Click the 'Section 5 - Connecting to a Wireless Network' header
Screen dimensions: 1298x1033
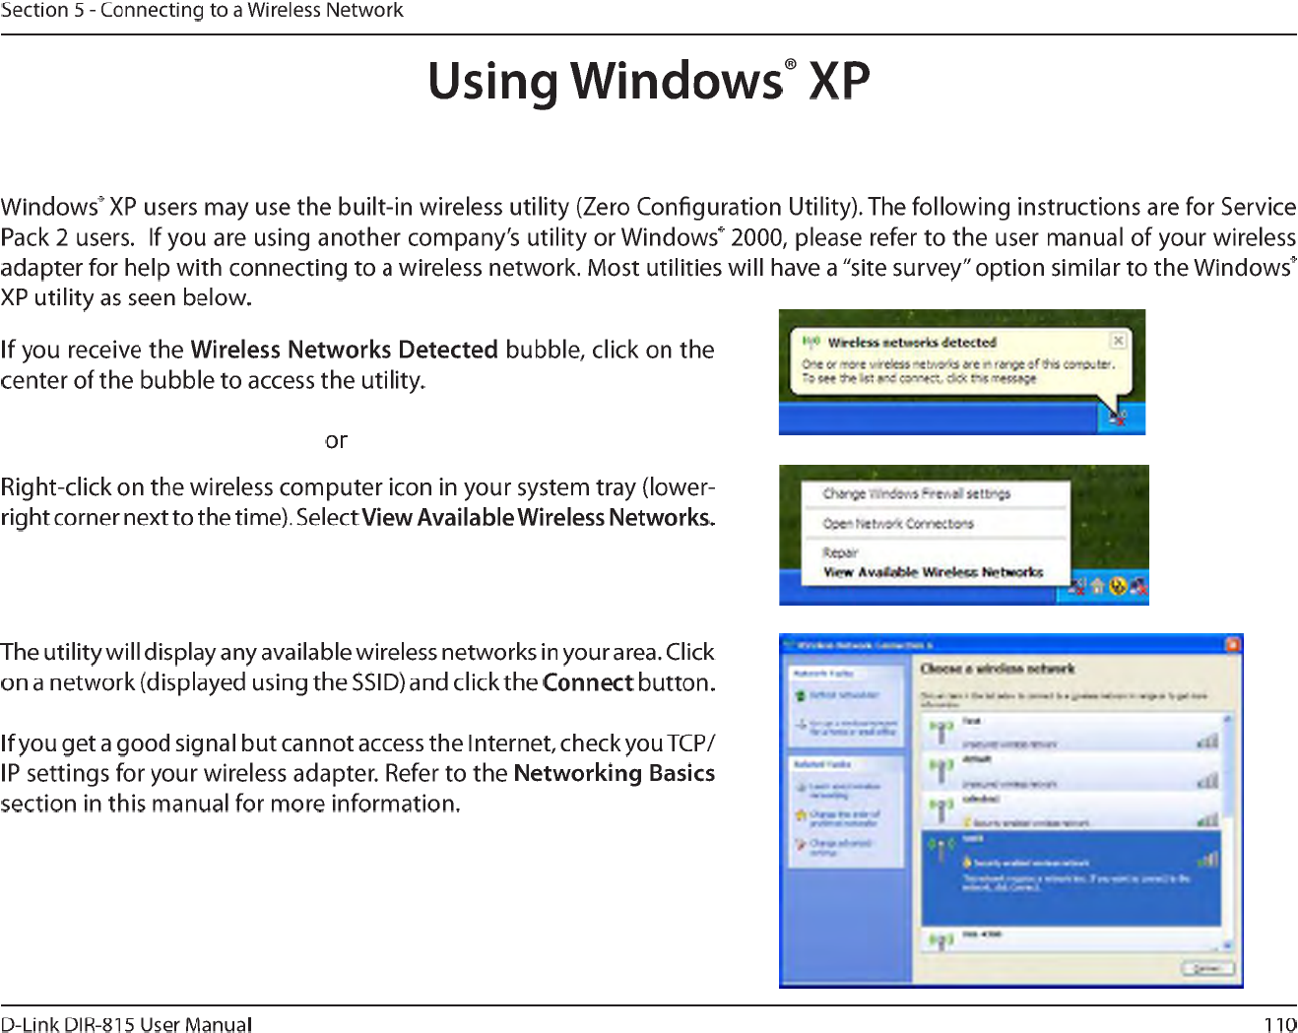click(x=202, y=11)
